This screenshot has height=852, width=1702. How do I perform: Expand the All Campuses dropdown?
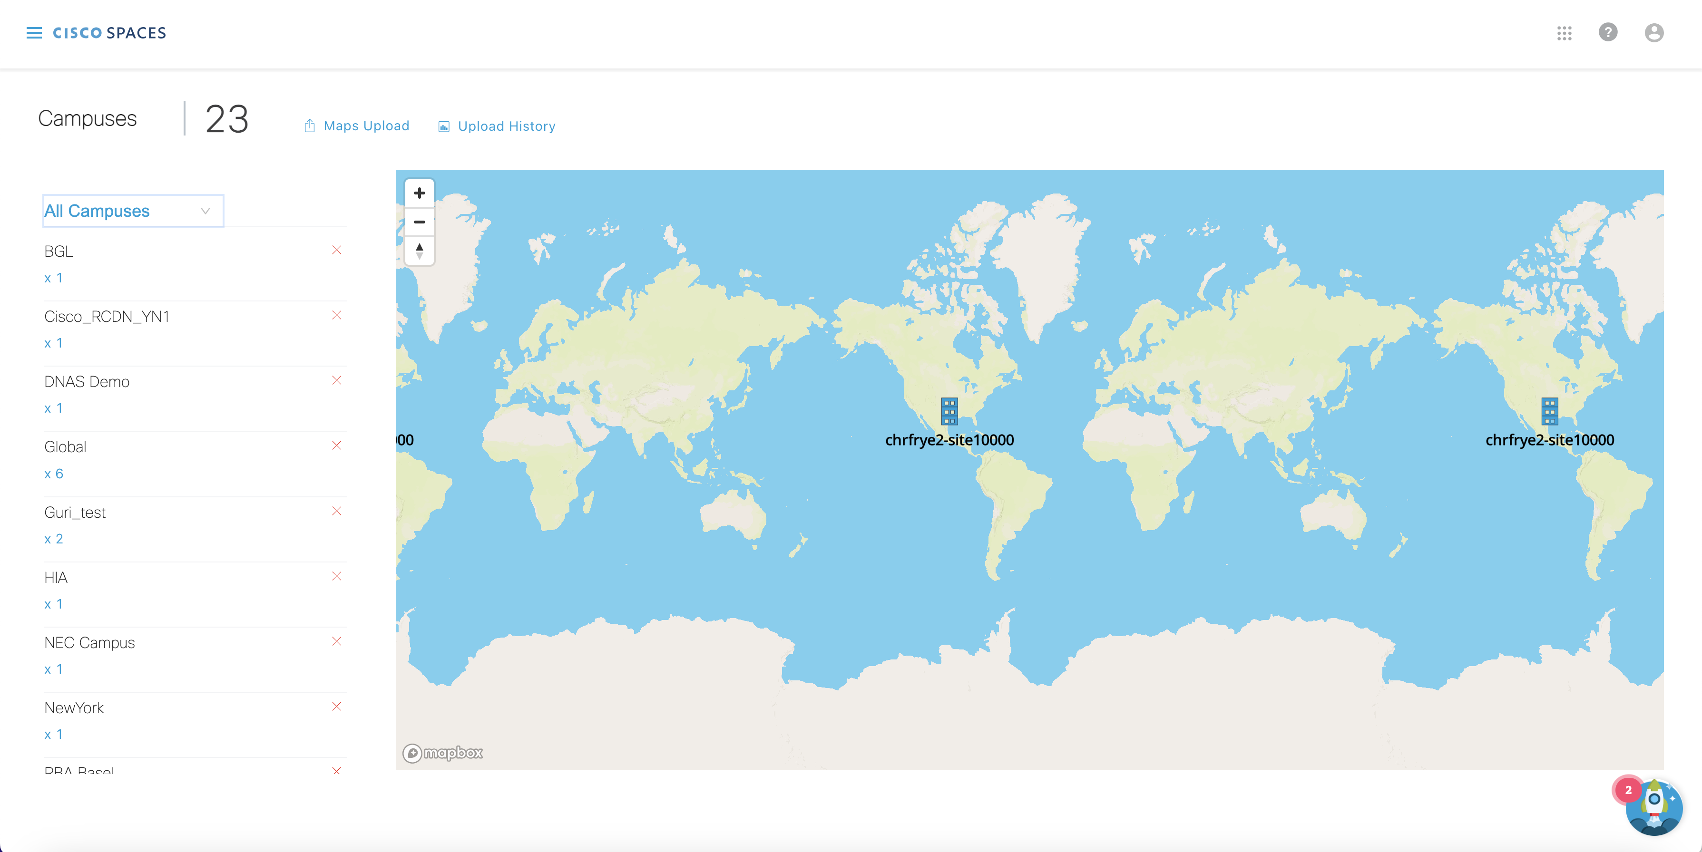click(133, 211)
